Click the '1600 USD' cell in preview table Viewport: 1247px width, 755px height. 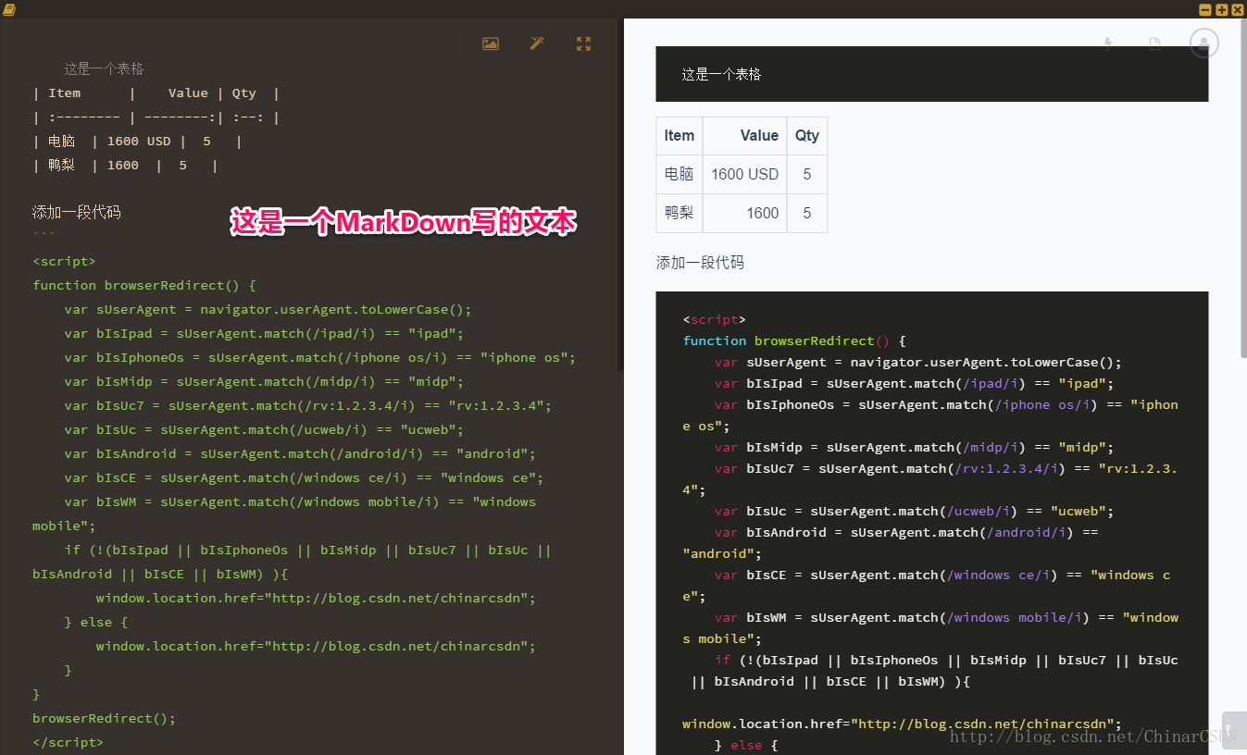coord(744,174)
